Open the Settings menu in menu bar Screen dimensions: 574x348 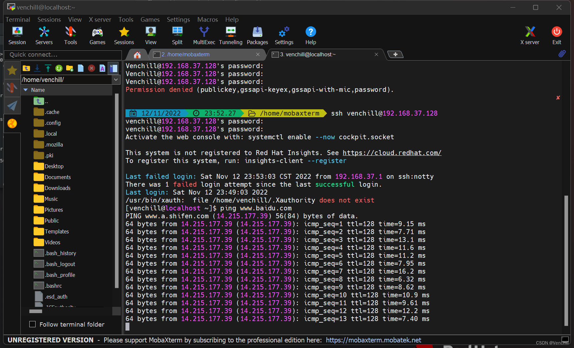[178, 19]
